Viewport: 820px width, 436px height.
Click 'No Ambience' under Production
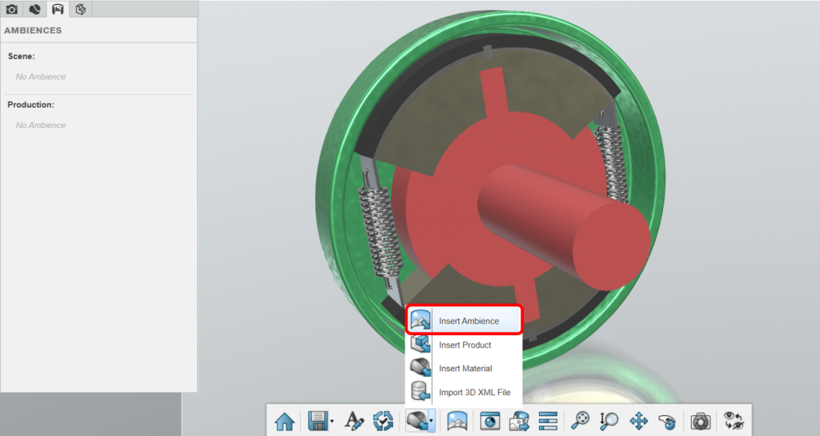pos(41,126)
